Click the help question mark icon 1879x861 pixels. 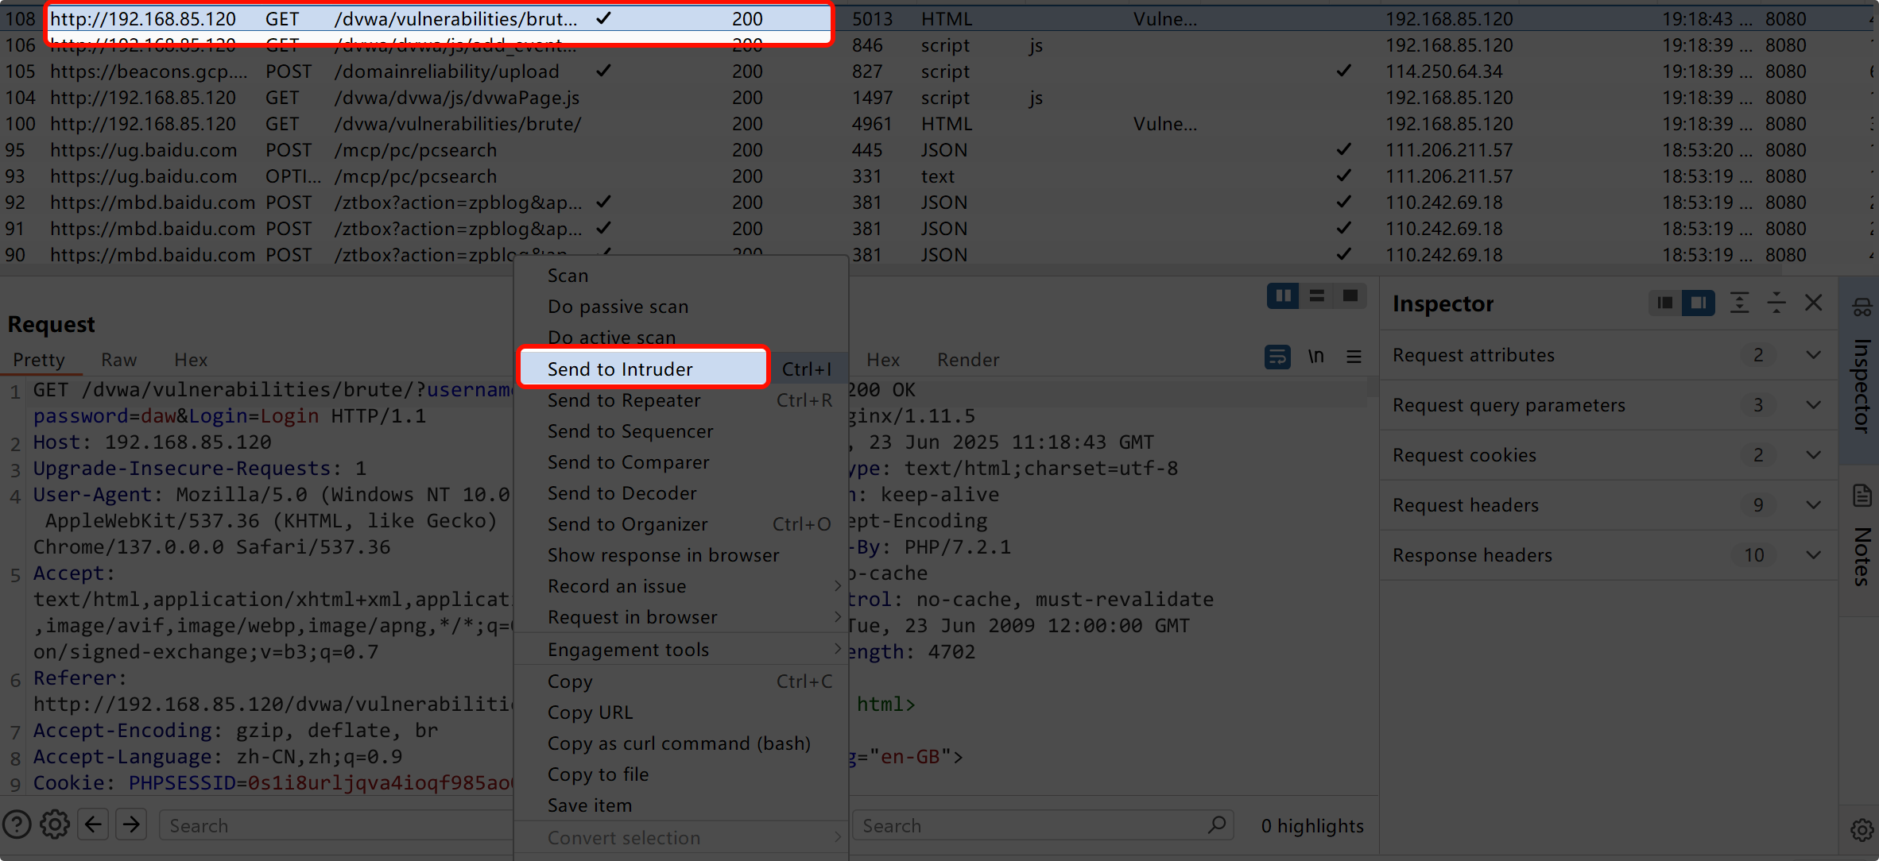coord(17,824)
